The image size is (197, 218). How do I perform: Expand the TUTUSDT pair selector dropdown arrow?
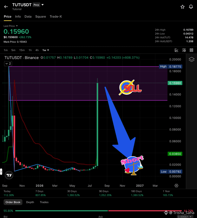[x=43, y=5]
